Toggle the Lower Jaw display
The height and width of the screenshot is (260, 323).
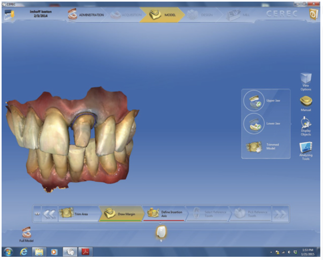pyautogui.click(x=254, y=124)
